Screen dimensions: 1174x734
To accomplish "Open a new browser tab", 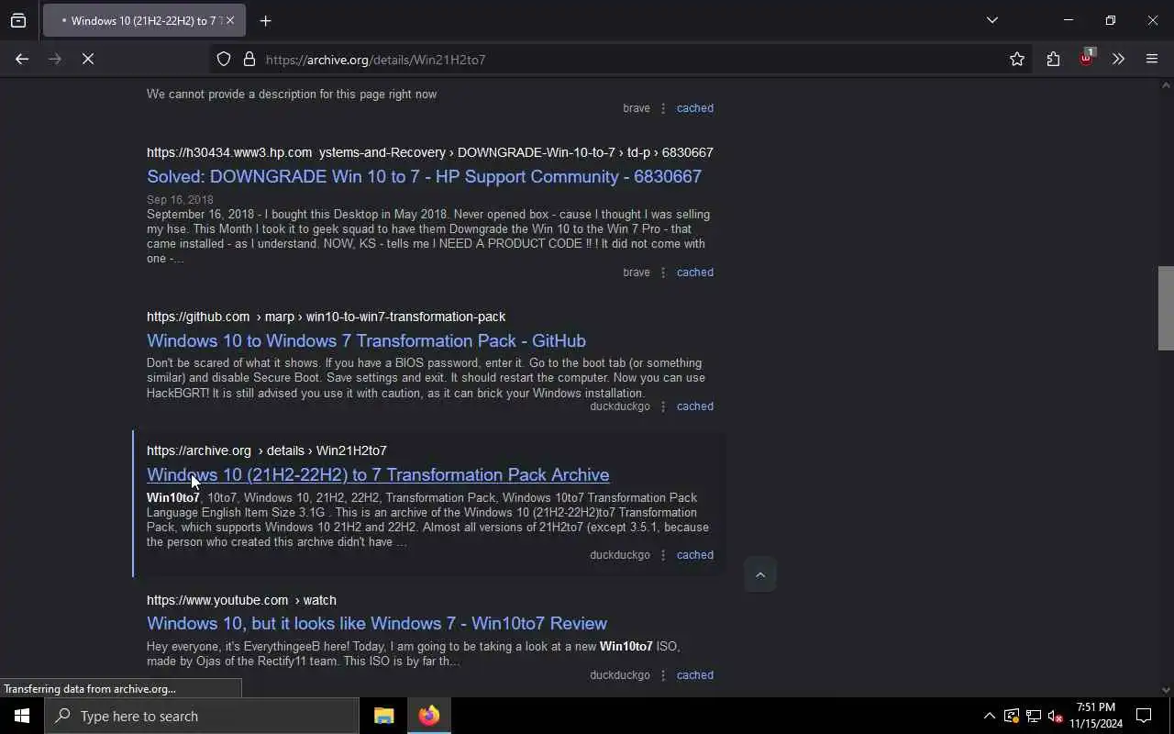I will 265,20.
